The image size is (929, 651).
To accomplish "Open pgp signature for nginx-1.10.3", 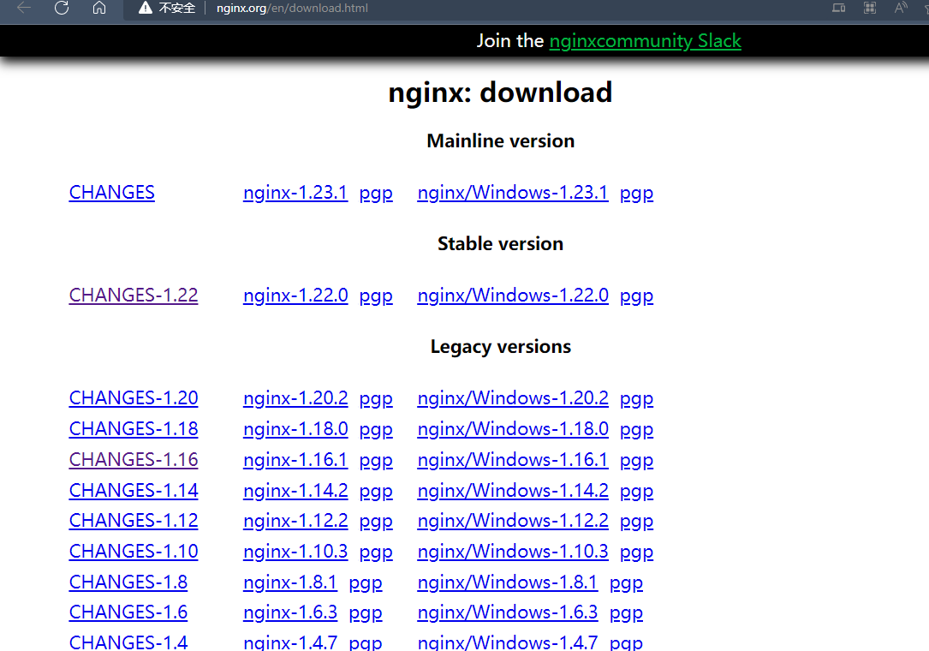I will (376, 552).
